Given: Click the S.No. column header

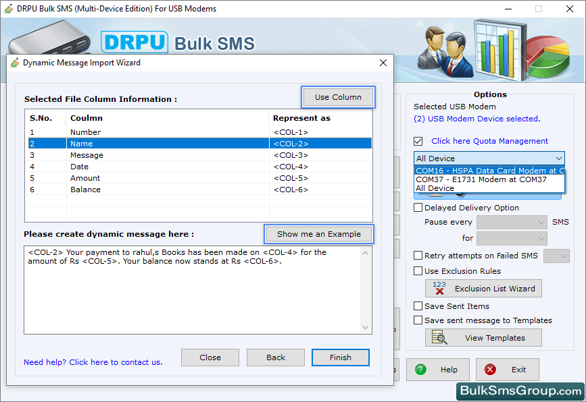Looking at the screenshot, I should [46, 118].
